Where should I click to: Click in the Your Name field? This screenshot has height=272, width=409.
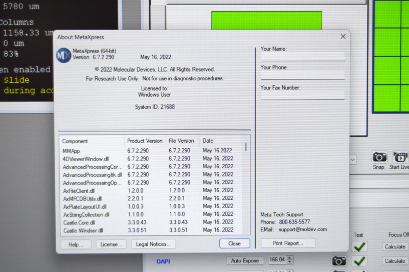(302, 57)
